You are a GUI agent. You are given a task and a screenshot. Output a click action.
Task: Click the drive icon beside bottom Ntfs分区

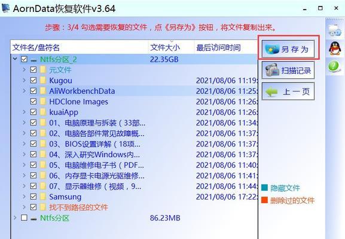coord(34,218)
